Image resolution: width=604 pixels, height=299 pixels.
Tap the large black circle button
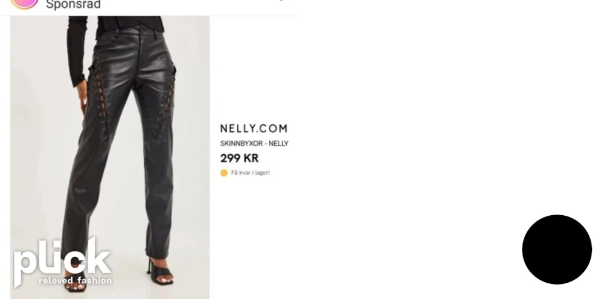(557, 250)
